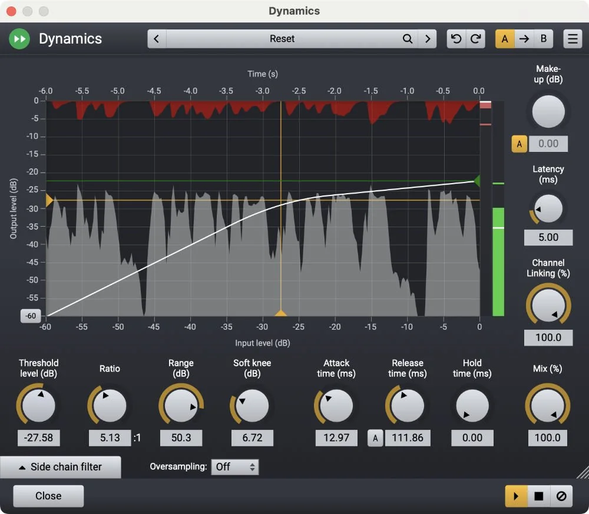Image resolution: width=589 pixels, height=514 pixels.
Task: Adjust the Ratio knob
Action: point(110,405)
